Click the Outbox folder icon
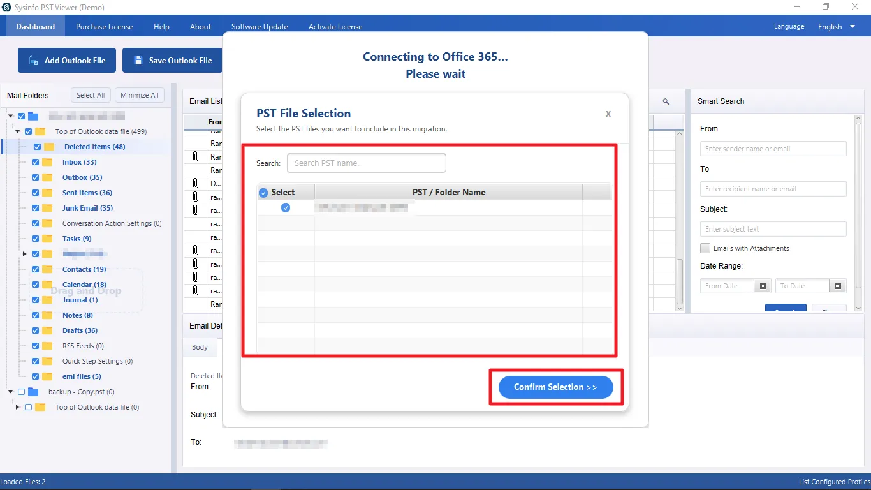 tap(47, 177)
